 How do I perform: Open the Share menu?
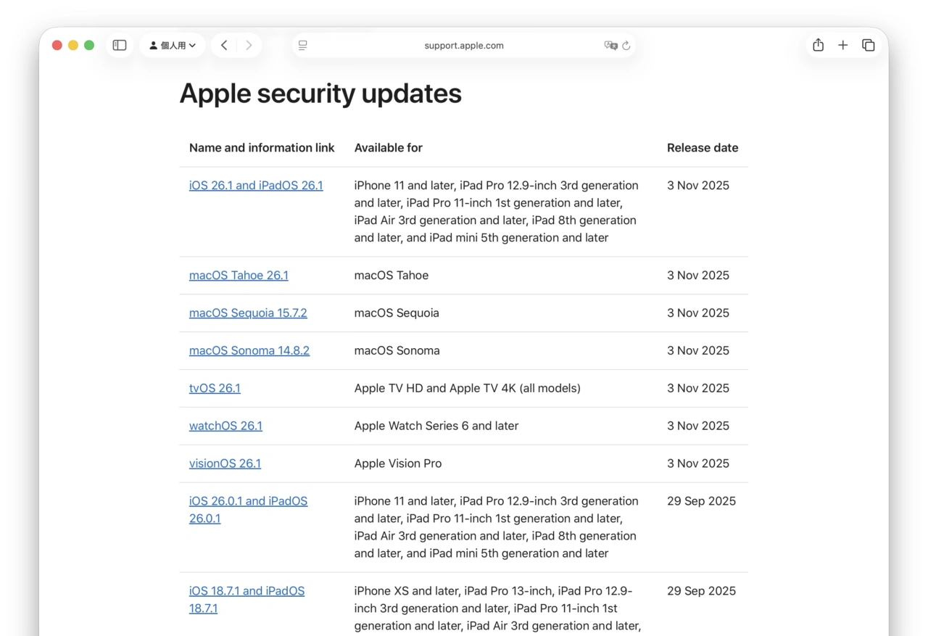(818, 45)
